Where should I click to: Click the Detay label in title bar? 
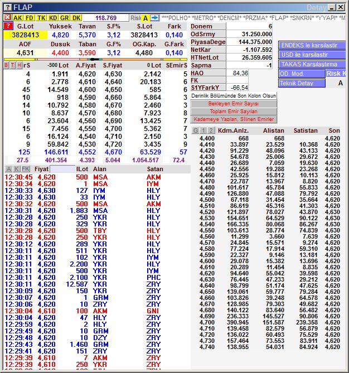click(317, 8)
